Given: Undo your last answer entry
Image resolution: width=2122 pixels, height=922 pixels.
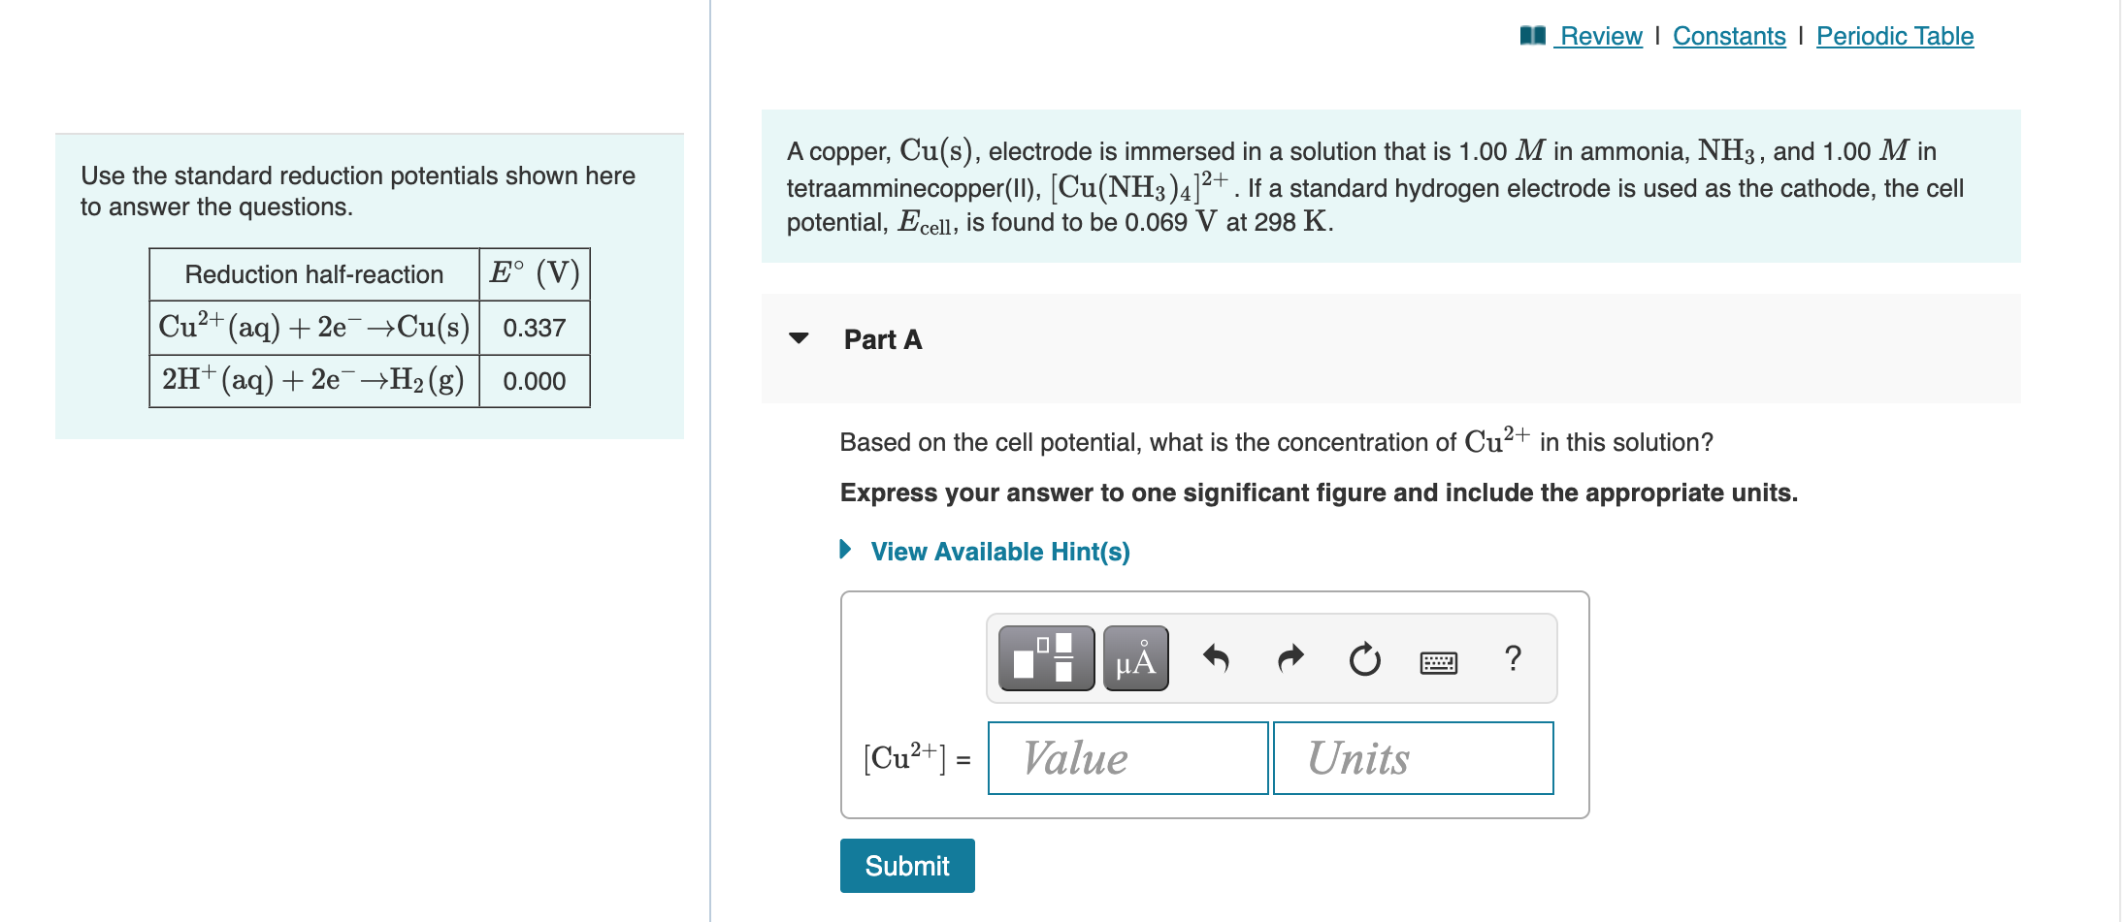Looking at the screenshot, I should [1218, 657].
